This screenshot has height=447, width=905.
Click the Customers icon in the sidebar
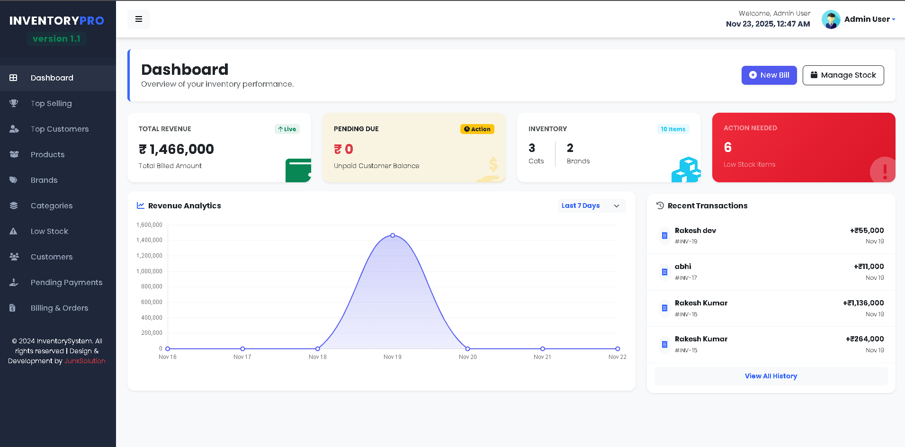14,257
